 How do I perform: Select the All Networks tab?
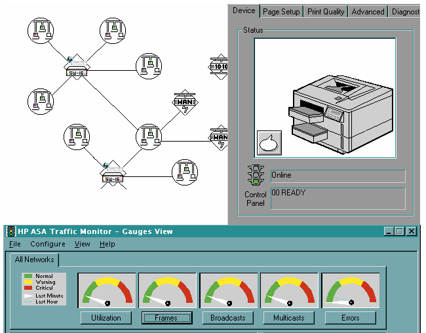tap(35, 260)
